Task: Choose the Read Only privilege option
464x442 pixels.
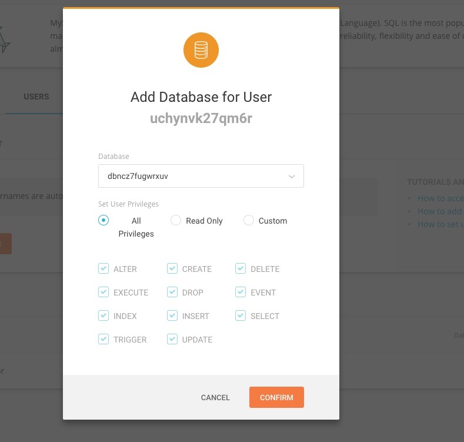Action: tap(175, 221)
